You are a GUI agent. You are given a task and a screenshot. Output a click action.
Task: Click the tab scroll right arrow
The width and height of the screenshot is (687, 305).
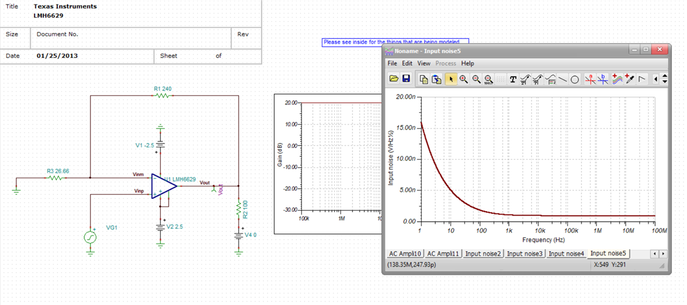click(x=663, y=254)
